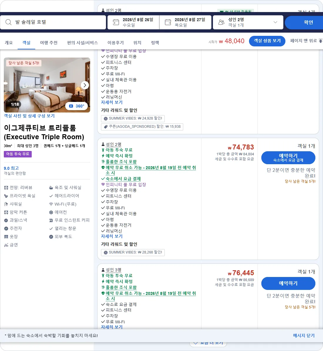
Task: Click the 프라이빗 욕실 icon
Action: pyautogui.click(x=6, y=196)
